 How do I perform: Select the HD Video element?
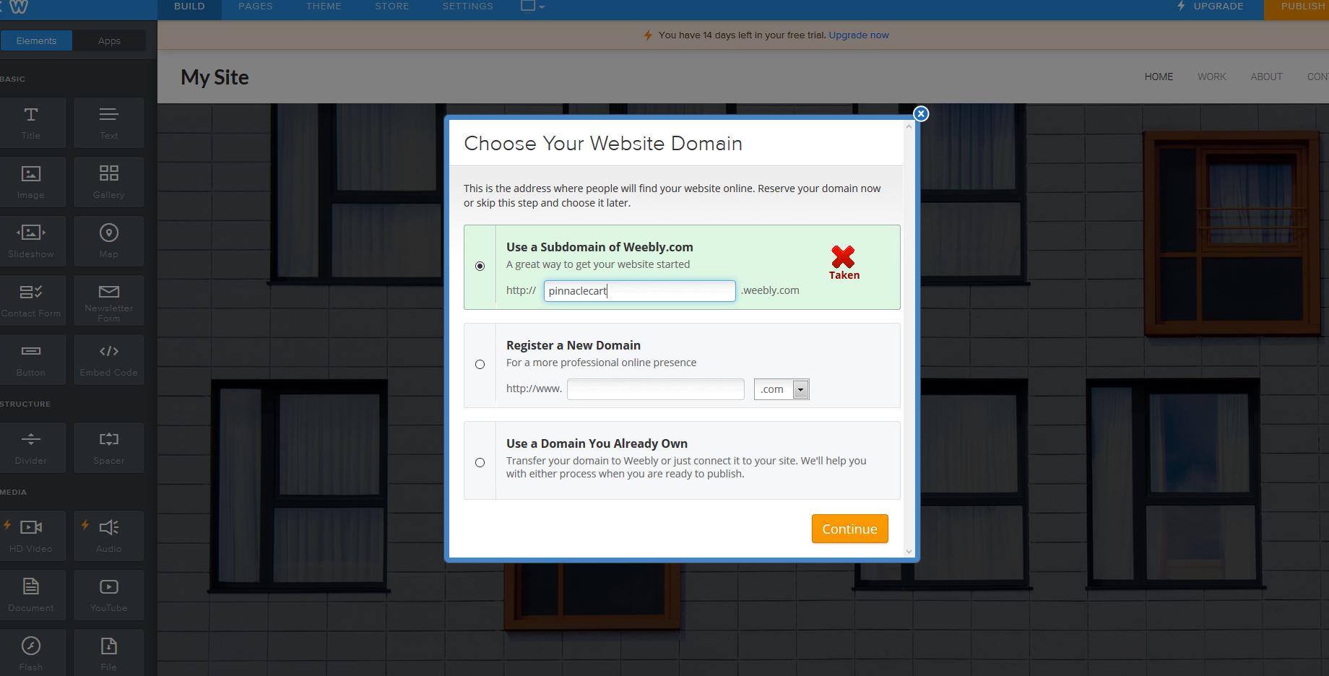click(x=31, y=536)
